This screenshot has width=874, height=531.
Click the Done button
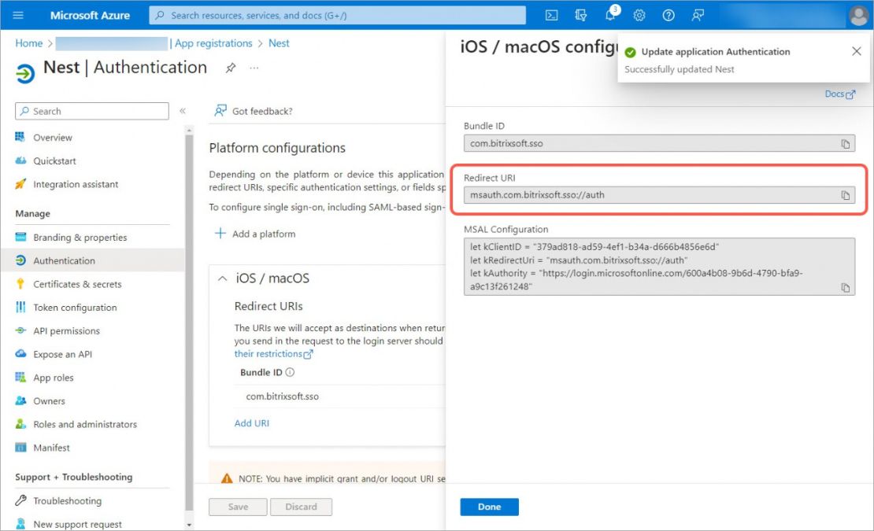point(489,507)
